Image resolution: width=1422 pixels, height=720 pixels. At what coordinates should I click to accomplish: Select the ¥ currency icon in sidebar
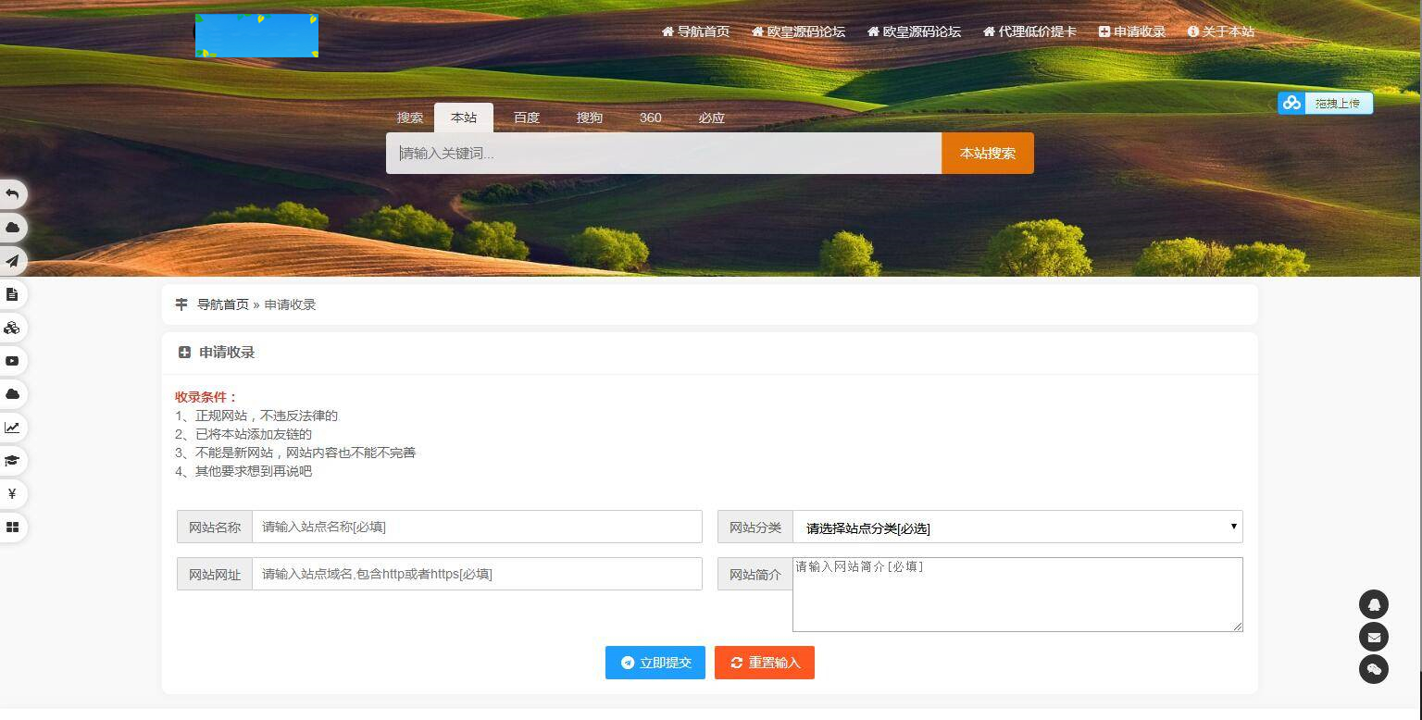(12, 494)
